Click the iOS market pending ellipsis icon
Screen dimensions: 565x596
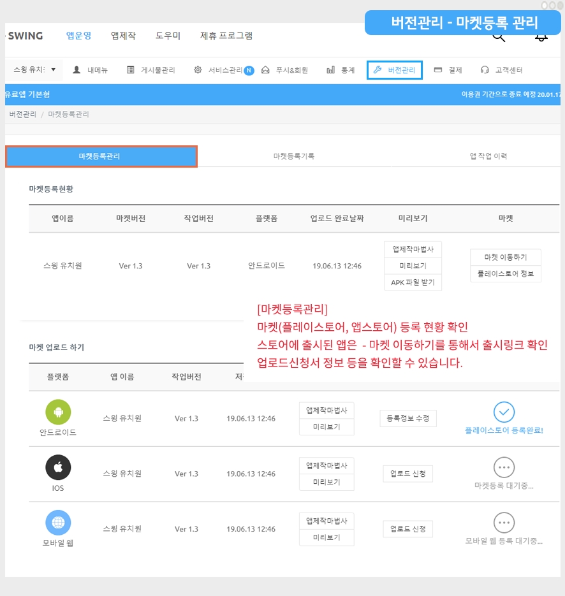pyautogui.click(x=504, y=467)
